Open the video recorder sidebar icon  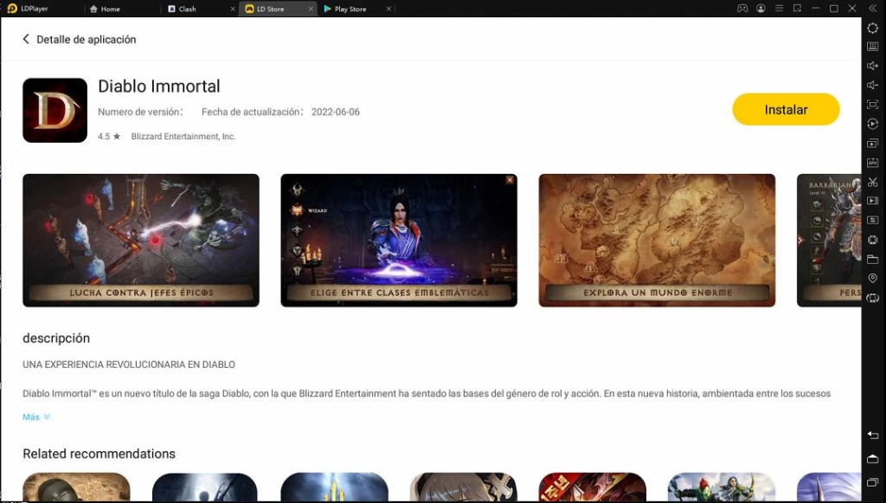click(x=872, y=201)
